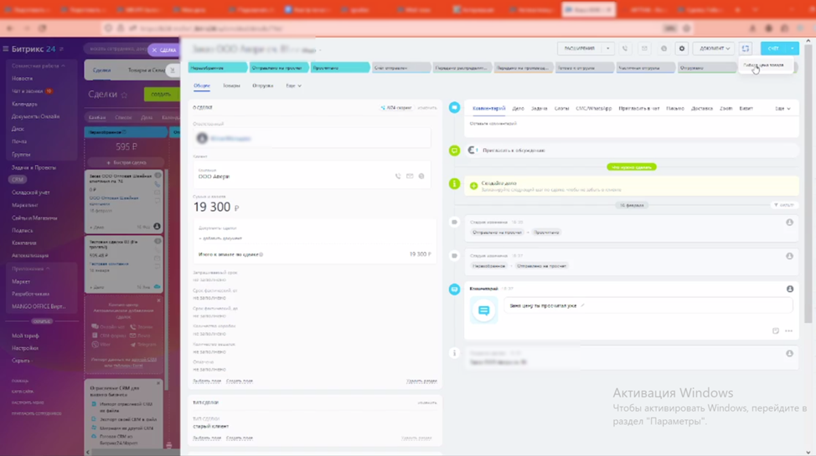Open the timeline Фильтр control

point(783,205)
